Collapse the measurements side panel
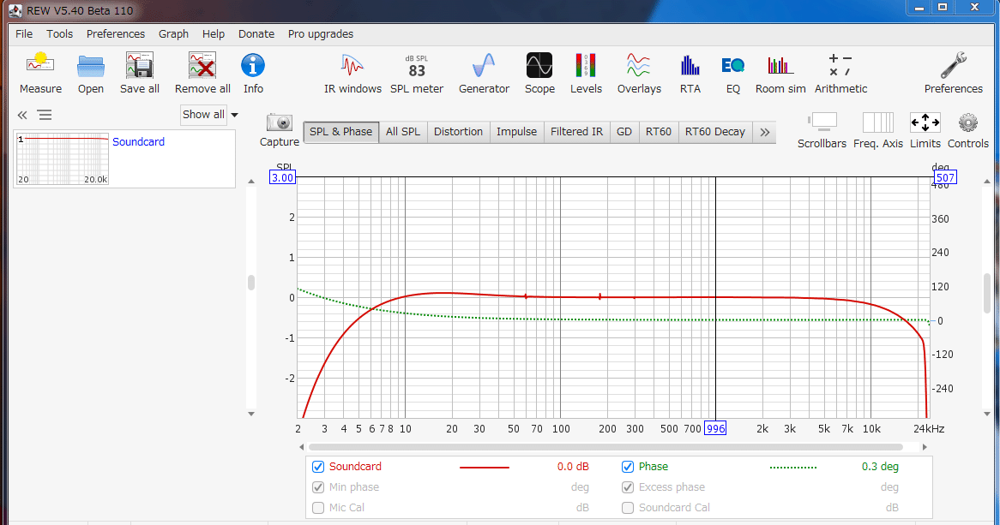1000x525 pixels. click(x=22, y=115)
